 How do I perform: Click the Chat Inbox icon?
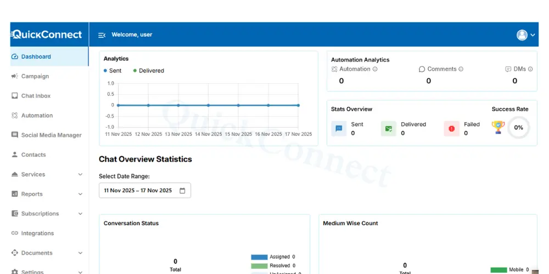pos(15,96)
